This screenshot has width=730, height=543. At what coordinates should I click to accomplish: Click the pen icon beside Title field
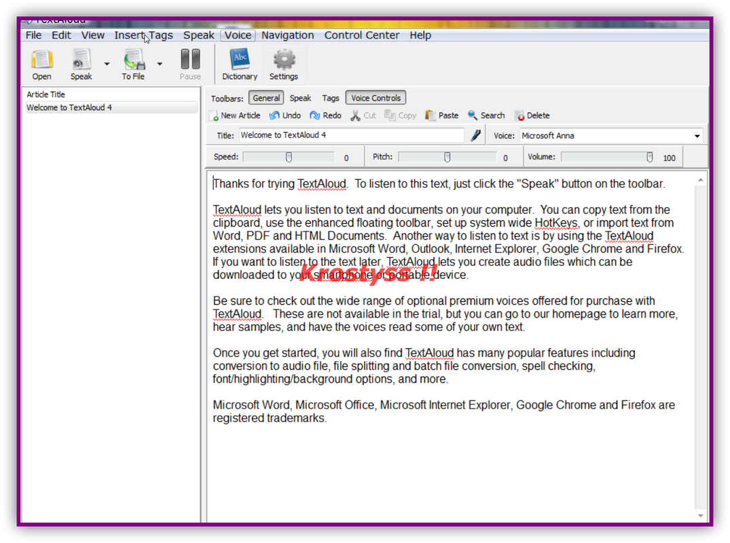[475, 135]
